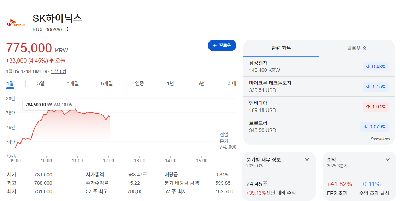Select the 5년 chart range tab
Viewport: 400px width, 201px height.
click(201, 83)
